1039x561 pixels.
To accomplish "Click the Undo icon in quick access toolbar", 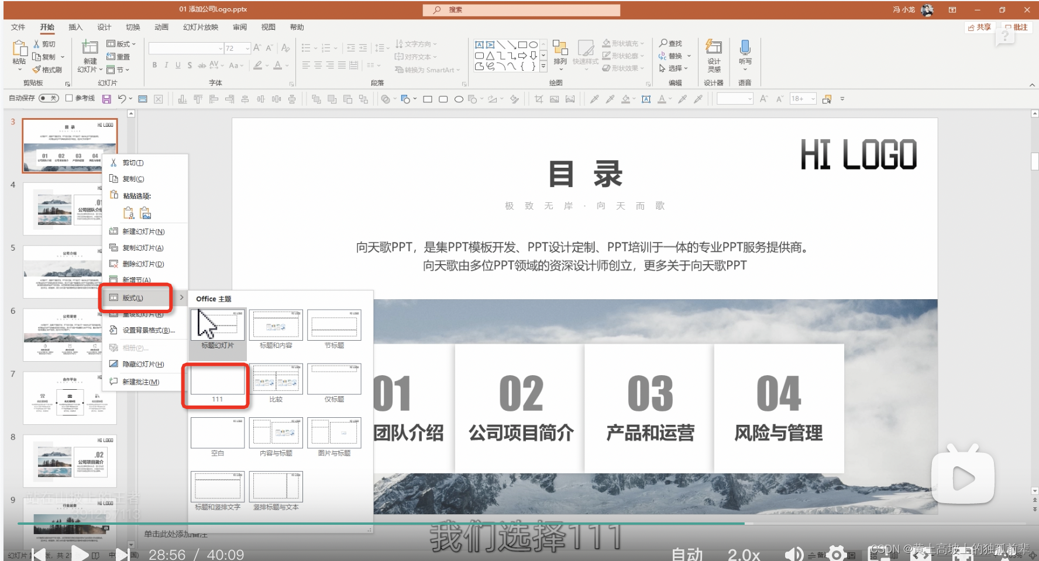I will (x=121, y=99).
